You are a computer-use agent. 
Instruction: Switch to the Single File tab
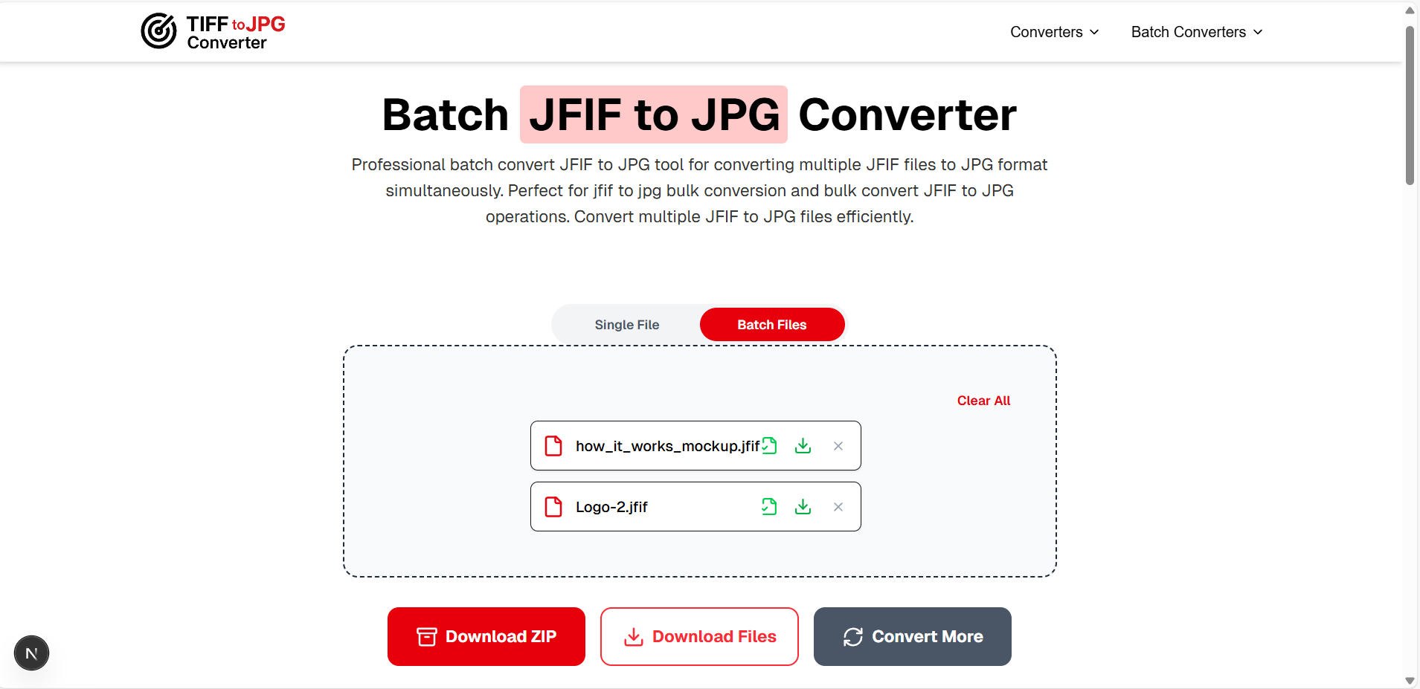(x=626, y=324)
